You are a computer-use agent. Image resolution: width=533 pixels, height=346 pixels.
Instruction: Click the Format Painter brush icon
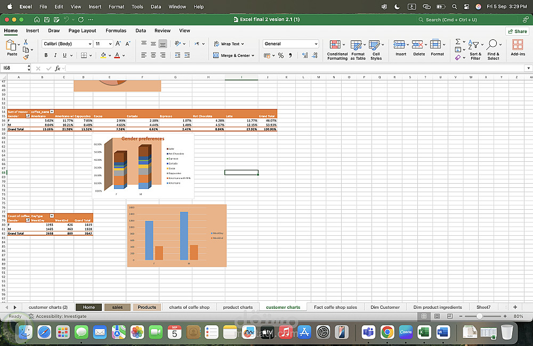point(26,57)
